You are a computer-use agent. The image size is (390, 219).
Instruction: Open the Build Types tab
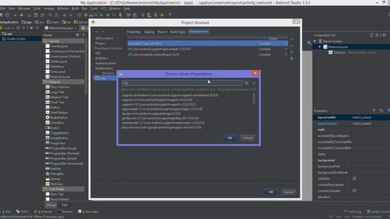(178, 32)
